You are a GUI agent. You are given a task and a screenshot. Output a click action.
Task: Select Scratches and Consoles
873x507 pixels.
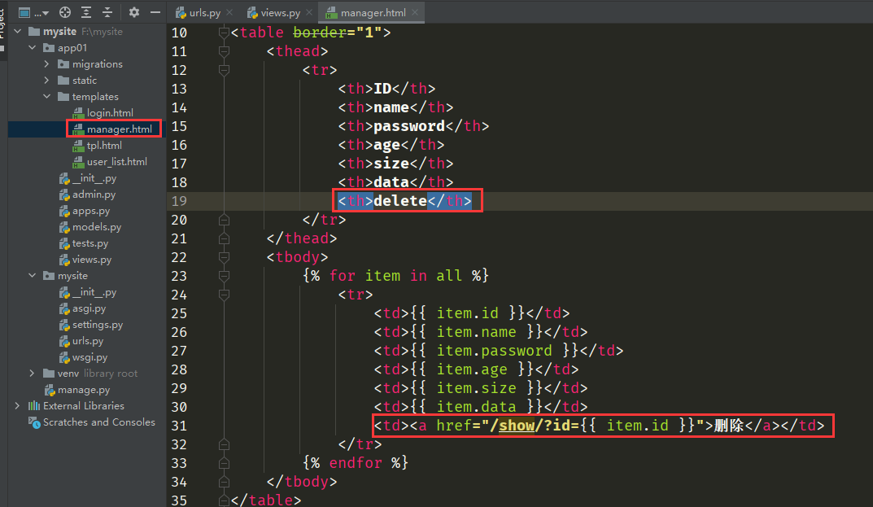pyautogui.click(x=98, y=422)
